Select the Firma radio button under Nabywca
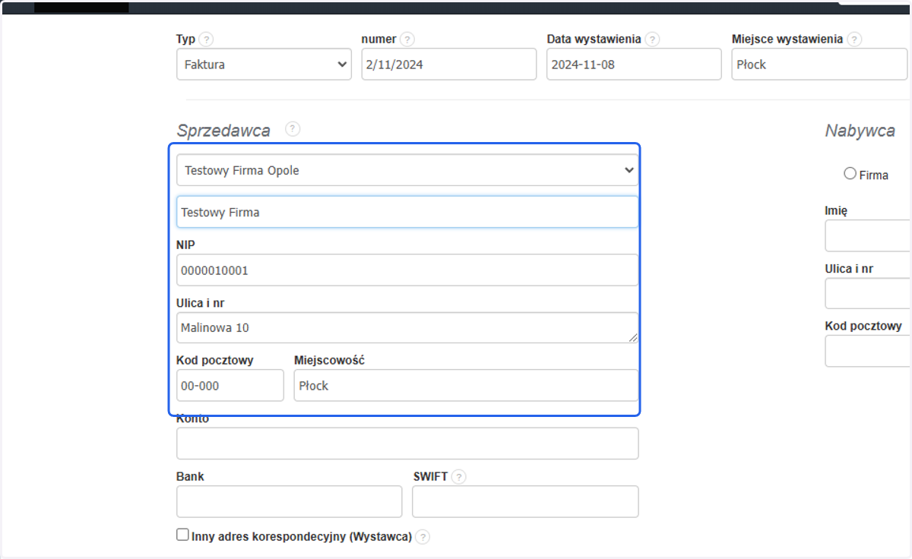The width and height of the screenshot is (912, 559). tap(850, 174)
